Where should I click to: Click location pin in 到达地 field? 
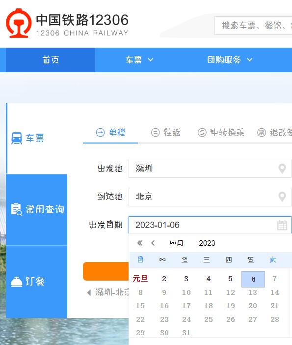pos(282,197)
